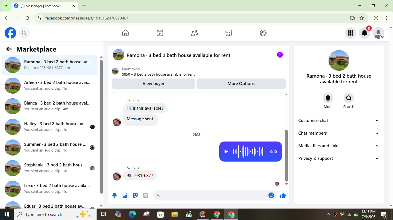Pick a GIF using the GIF icon
Image resolution: width=393 pixels, height=220 pixels.
click(146, 195)
